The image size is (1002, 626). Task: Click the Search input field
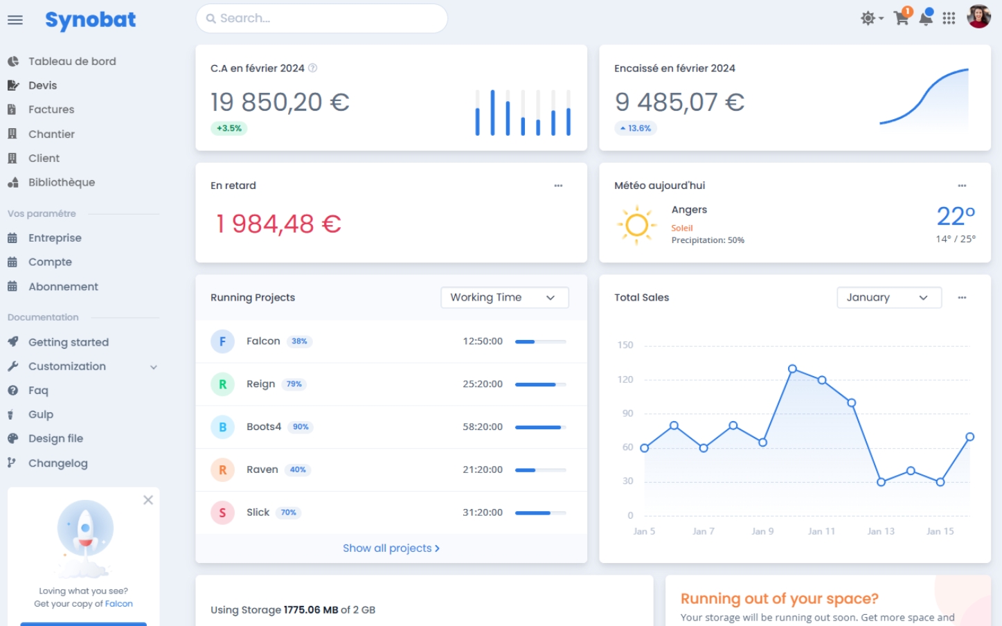coord(322,19)
